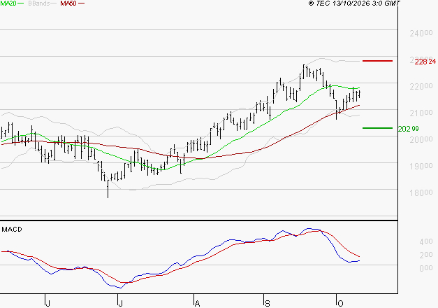Image resolution: width=438 pixels, height=308 pixels.
Task: Click the red 228.24 price label
Action: [x=425, y=62]
